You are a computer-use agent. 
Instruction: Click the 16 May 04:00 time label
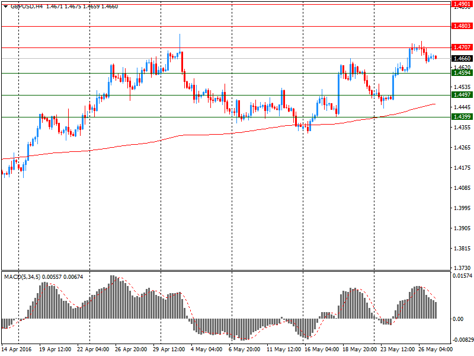322,349
